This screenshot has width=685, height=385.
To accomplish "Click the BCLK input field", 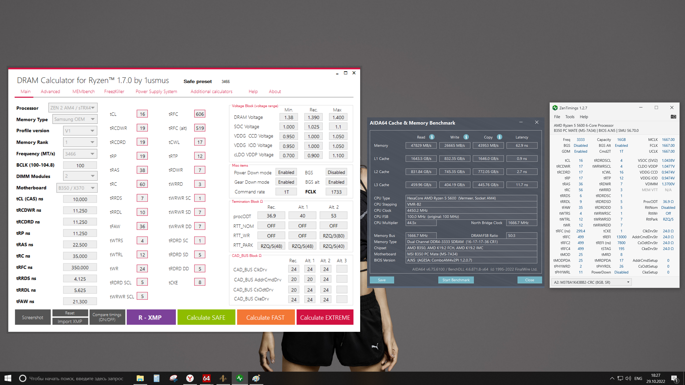I will click(80, 165).
